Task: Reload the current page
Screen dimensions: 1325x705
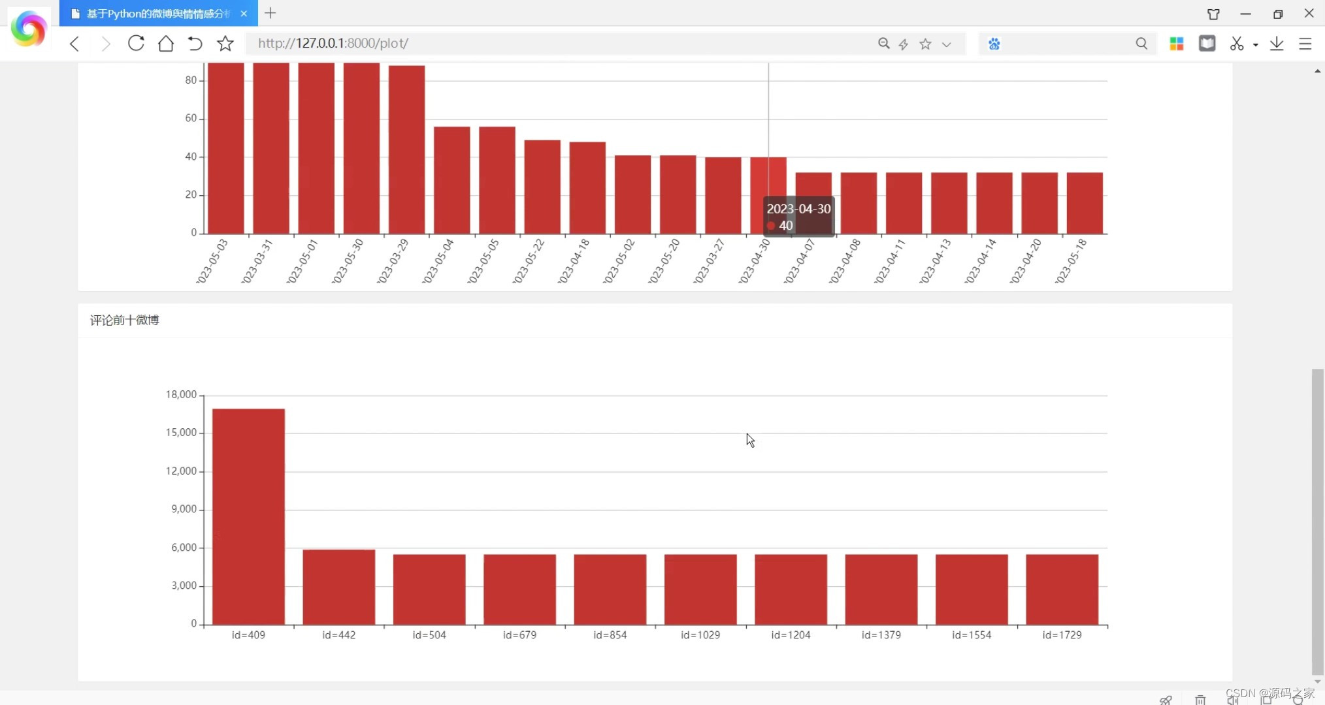Action: pyautogui.click(x=136, y=43)
